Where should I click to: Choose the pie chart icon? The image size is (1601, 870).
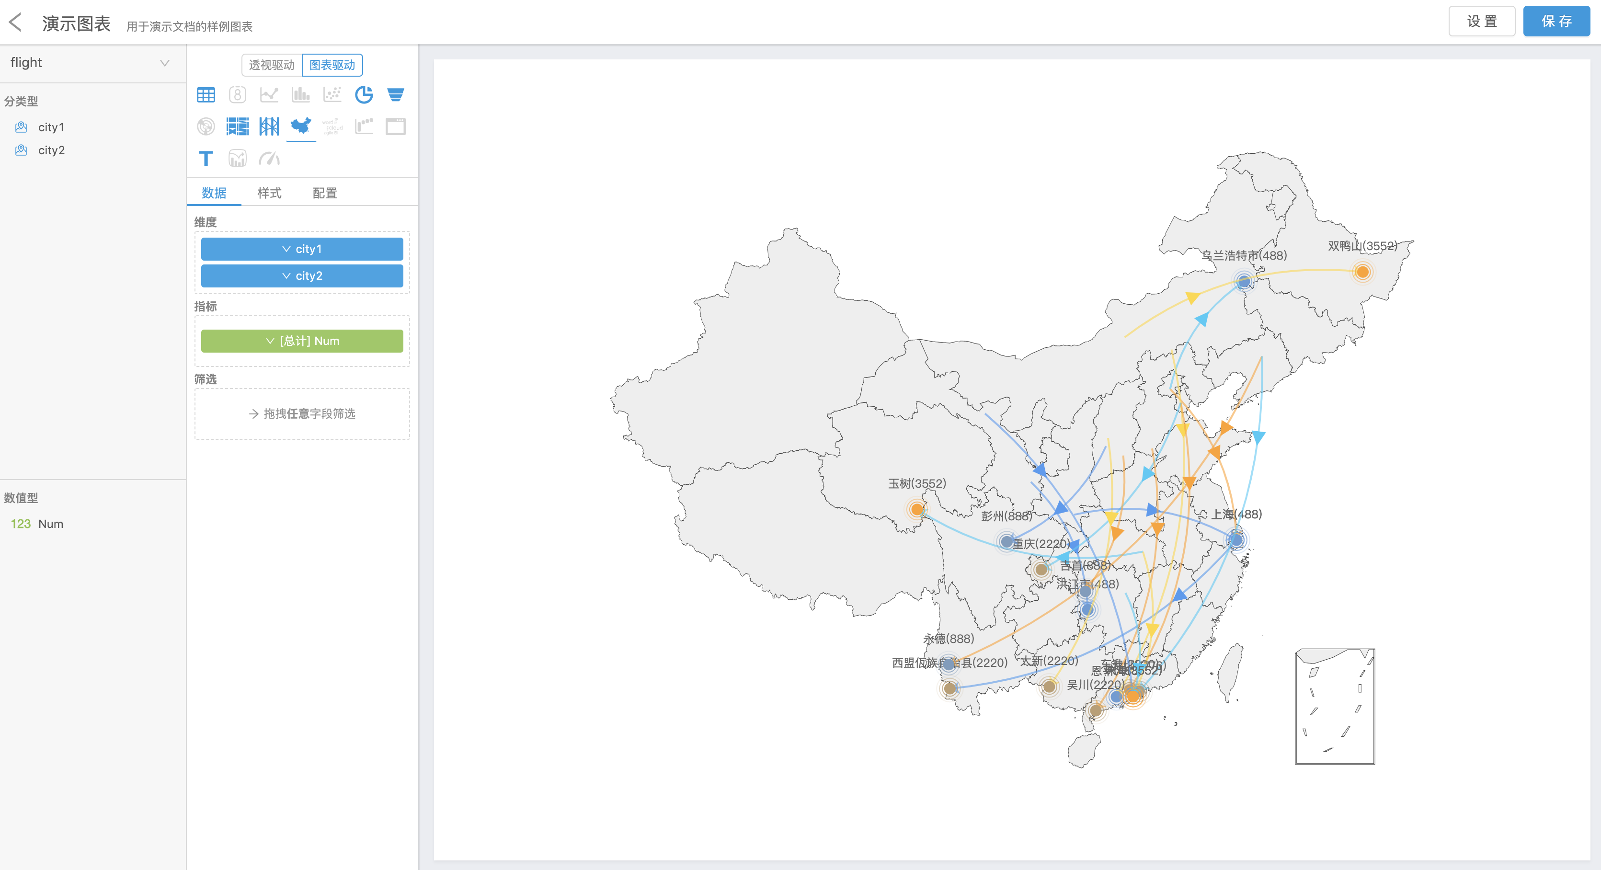pos(364,94)
